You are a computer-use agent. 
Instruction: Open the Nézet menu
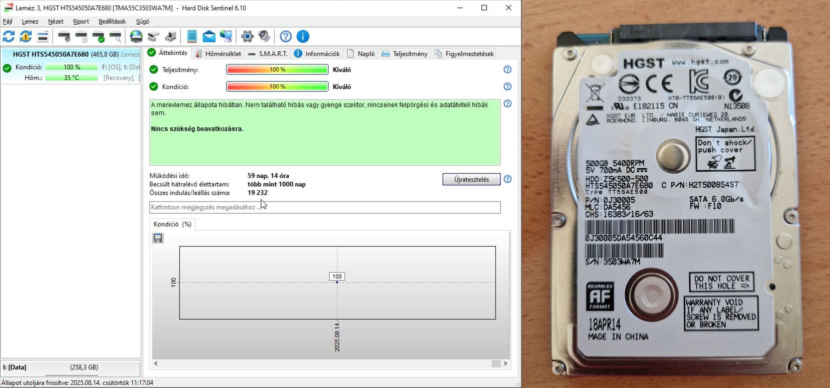[x=56, y=21]
